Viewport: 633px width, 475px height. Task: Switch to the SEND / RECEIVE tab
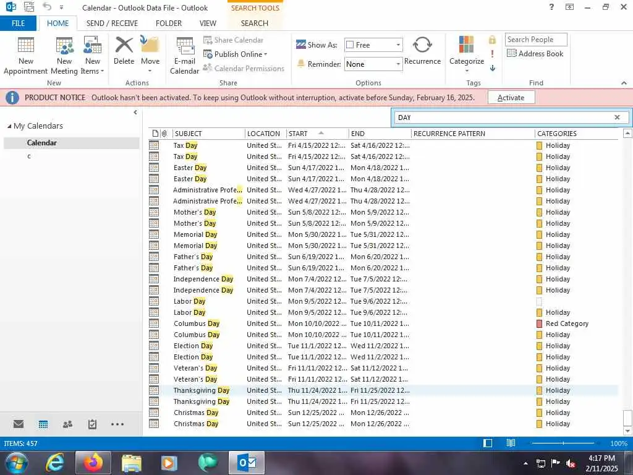coord(112,23)
